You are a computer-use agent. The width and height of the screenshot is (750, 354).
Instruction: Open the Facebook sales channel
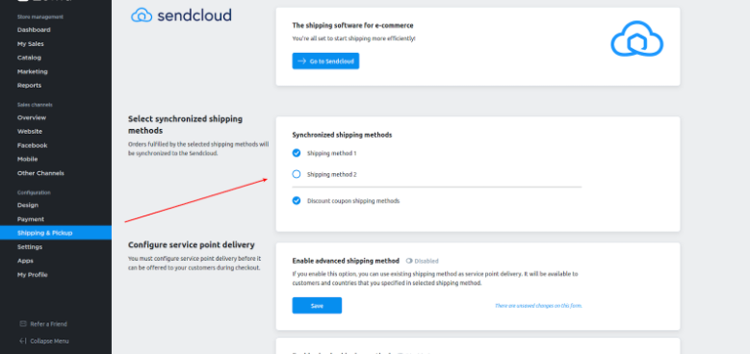(33, 145)
